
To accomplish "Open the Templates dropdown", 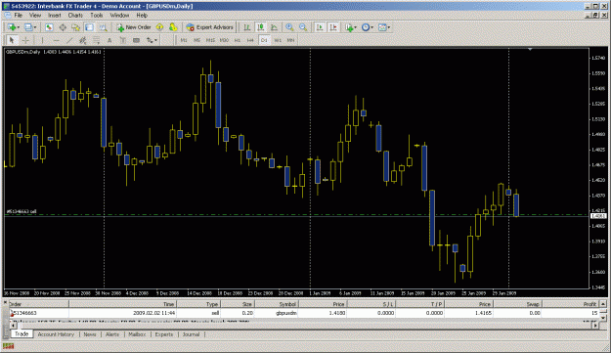I will (x=384, y=27).
